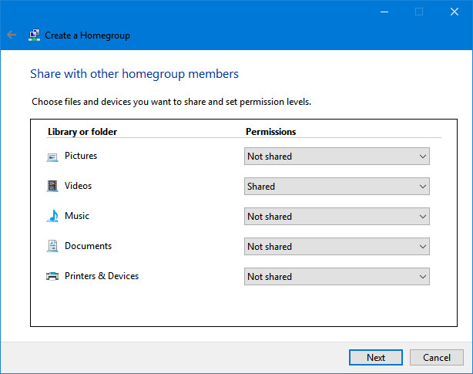The width and height of the screenshot is (473, 374).
Task: Click the Library or folder column header
Action: click(82, 132)
